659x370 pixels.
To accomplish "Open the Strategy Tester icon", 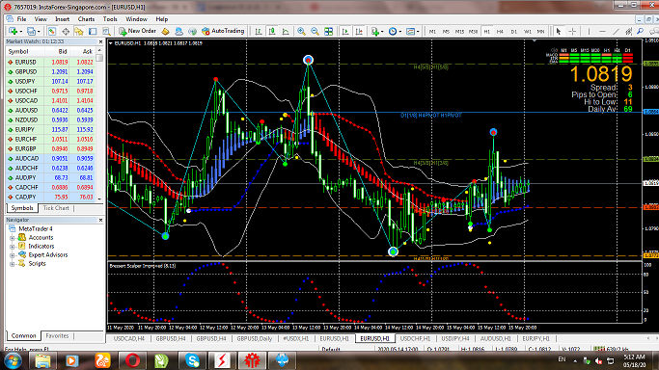I will 106,32.
